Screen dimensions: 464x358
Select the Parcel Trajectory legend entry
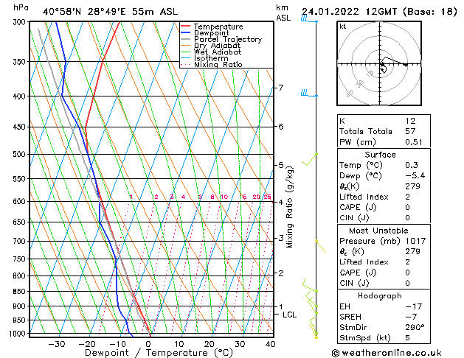tap(227, 40)
